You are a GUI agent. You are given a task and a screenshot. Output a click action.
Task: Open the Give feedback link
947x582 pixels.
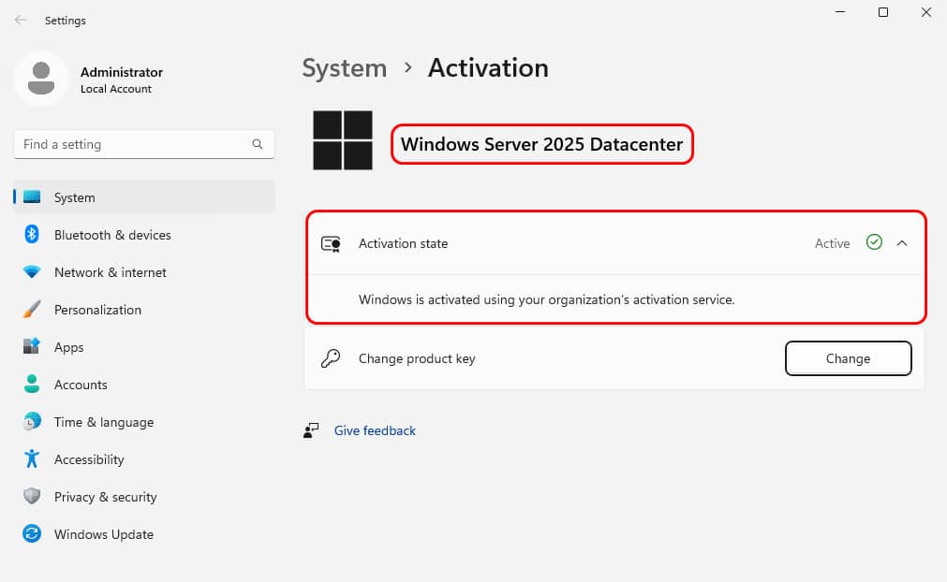tap(375, 430)
